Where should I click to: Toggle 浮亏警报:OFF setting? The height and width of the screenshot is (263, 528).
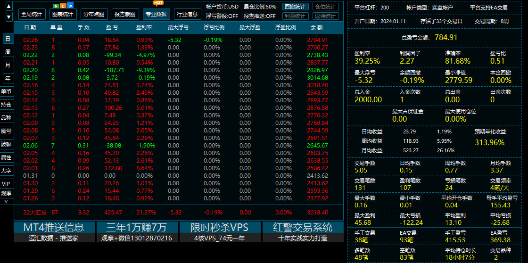pos(222,16)
